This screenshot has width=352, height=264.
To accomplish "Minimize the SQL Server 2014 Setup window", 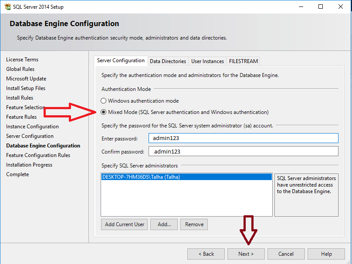I will tap(301, 7).
